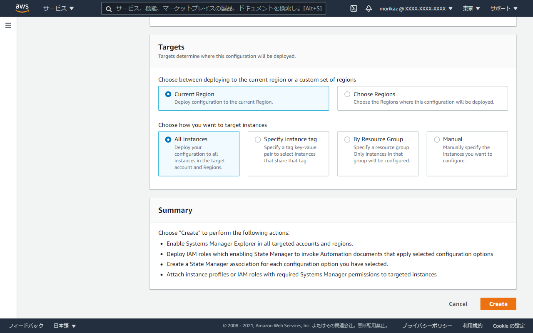Launch AWS CloudShell from the top bar
Screen dimensions: 533x333
[x=354, y=8]
